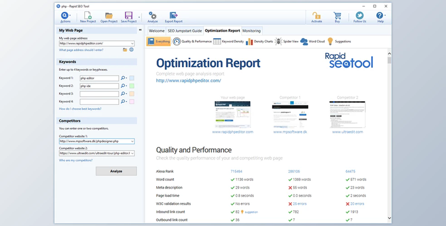
Task: Open report URL http://www.rapidphpeditor.com/
Action: pos(189,80)
